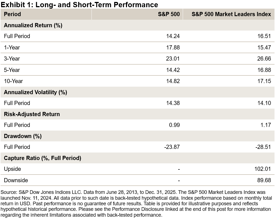277x220 pixels.
Task: Click the volatility value 14.38
Action: click(x=172, y=103)
